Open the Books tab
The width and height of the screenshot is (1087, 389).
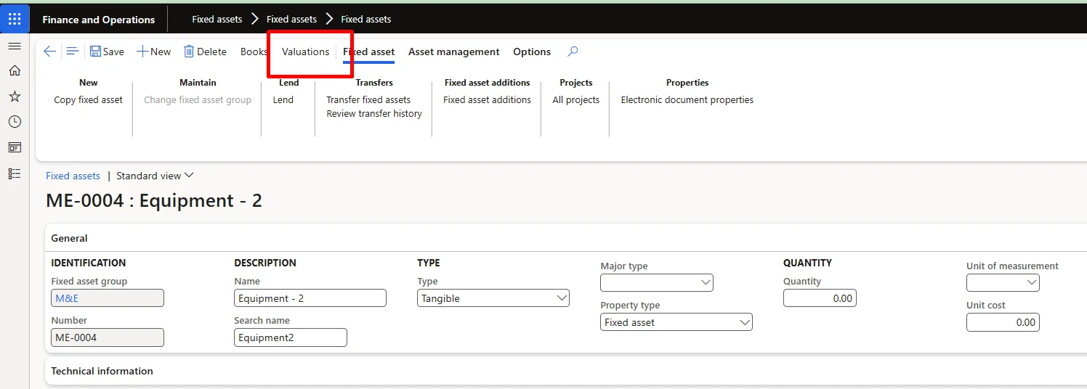pos(254,52)
